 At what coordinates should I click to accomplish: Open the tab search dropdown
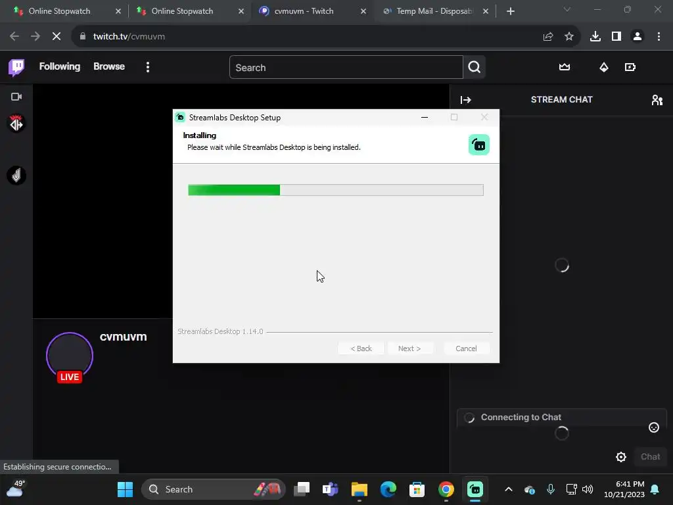(x=567, y=9)
